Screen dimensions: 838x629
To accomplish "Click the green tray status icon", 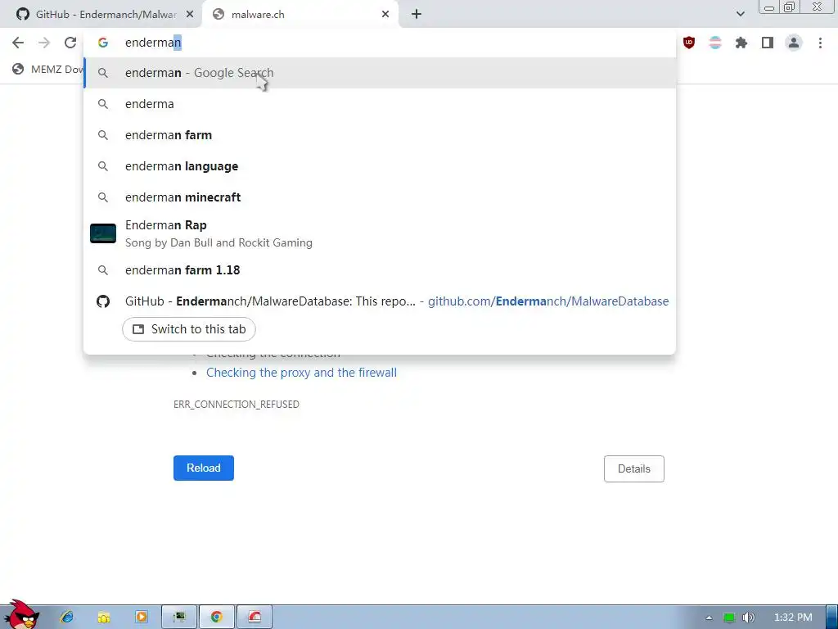I will coord(729,618).
